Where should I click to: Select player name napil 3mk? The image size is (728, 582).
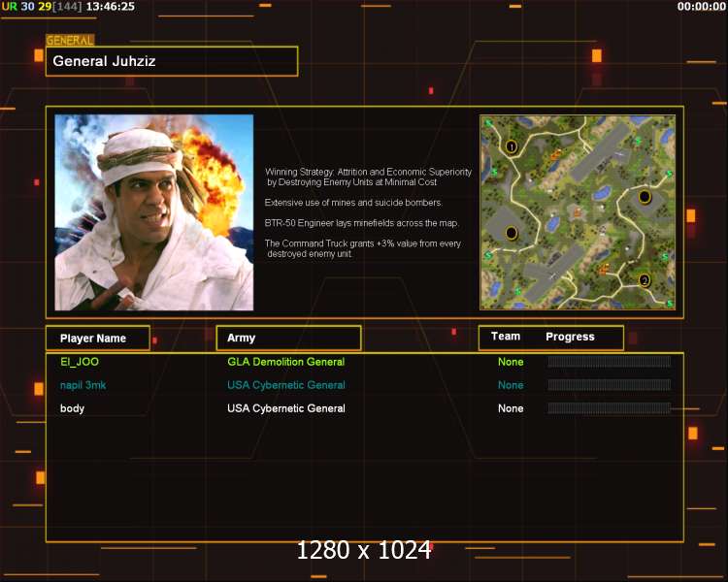coord(83,385)
